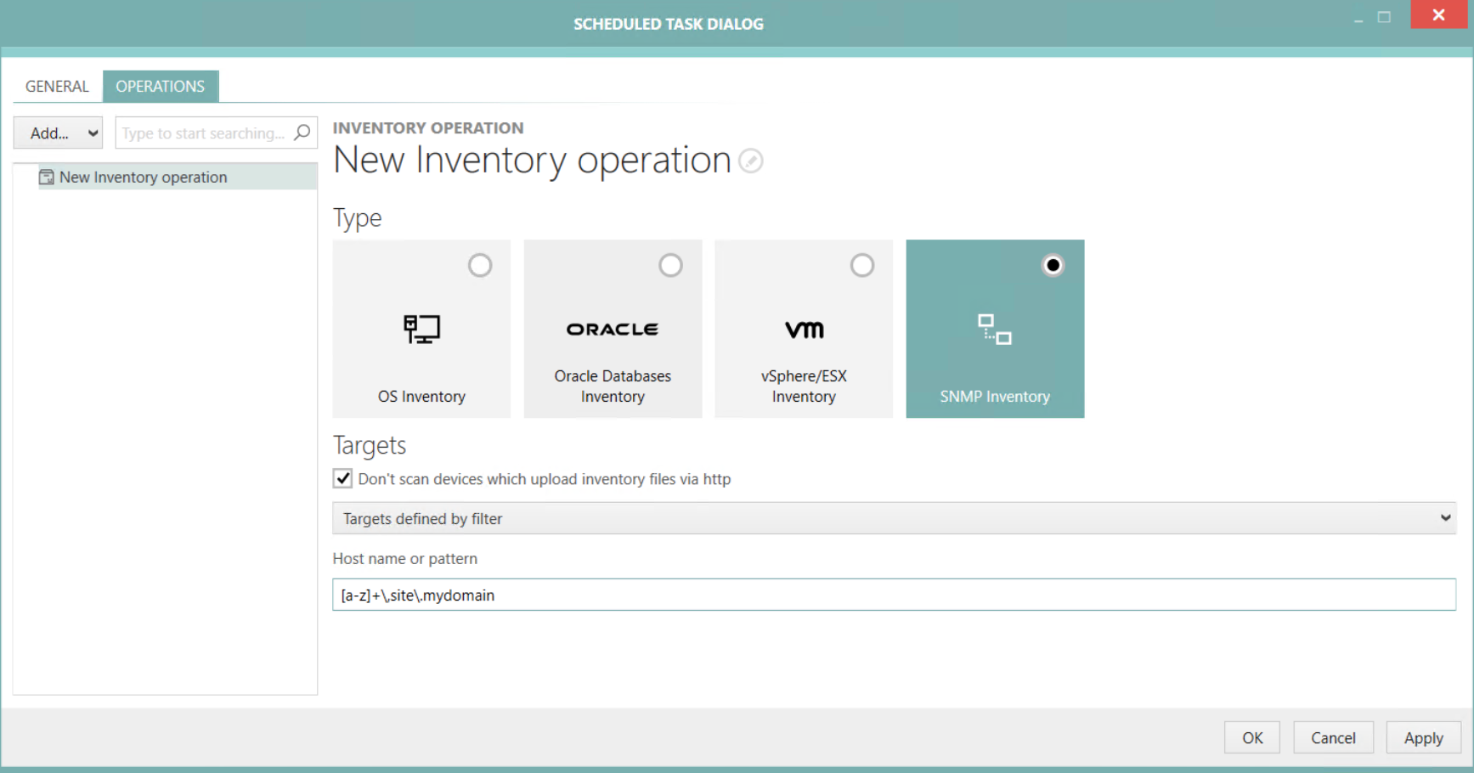The width and height of the screenshot is (1474, 773).
Task: Switch to the OPERATIONS tab
Action: click(x=161, y=86)
